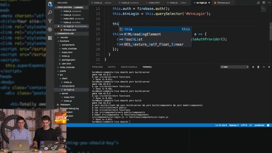Viewport: 272px width, 153px height.
Task: Collapse the src folder
Action: [61, 75]
